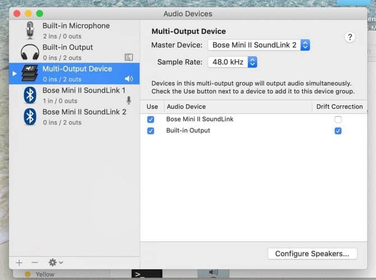Image resolution: width=376 pixels, height=280 pixels.
Task: Remove device with the minus button
Action: coord(35,263)
